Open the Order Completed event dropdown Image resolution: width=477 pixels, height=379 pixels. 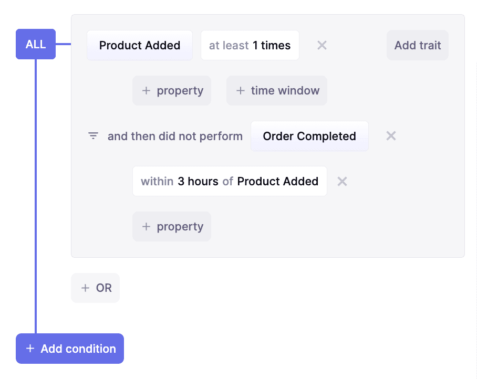pos(309,136)
